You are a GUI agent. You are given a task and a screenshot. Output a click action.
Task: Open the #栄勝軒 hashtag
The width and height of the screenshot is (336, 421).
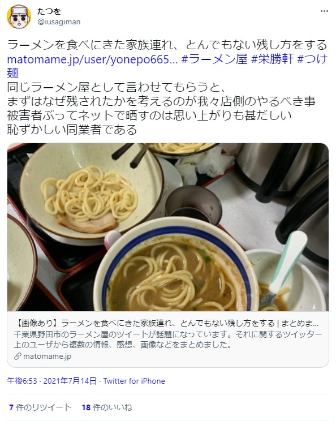click(272, 59)
